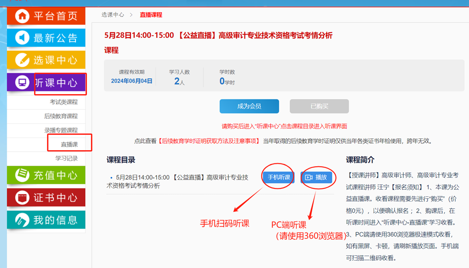Open the 听课中心 menu label
Screen dimensions: 469x268
(x=56, y=83)
